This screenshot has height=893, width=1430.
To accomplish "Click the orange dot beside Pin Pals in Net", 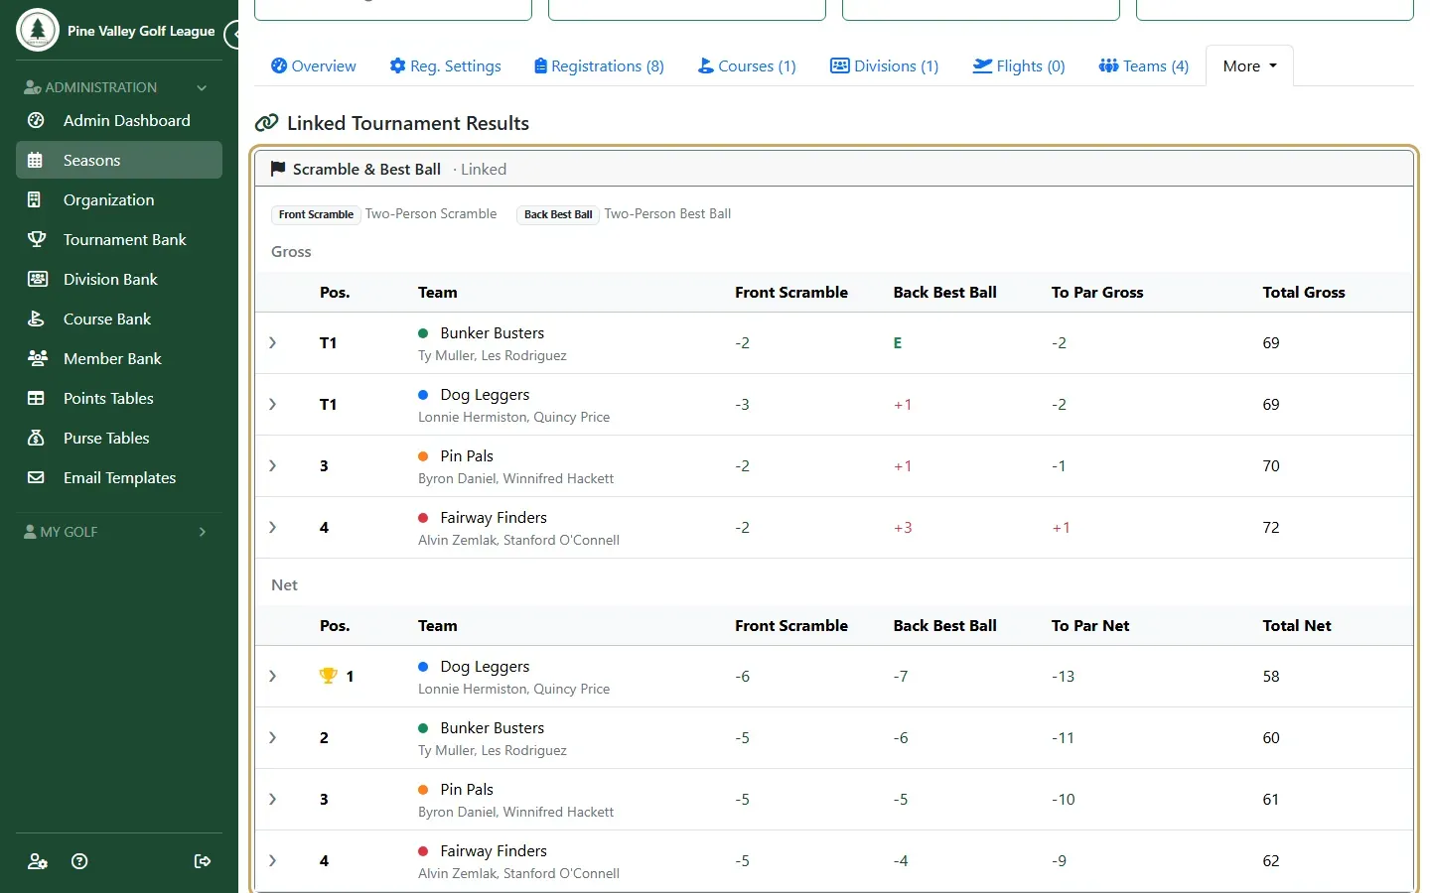I will pyautogui.click(x=423, y=790).
